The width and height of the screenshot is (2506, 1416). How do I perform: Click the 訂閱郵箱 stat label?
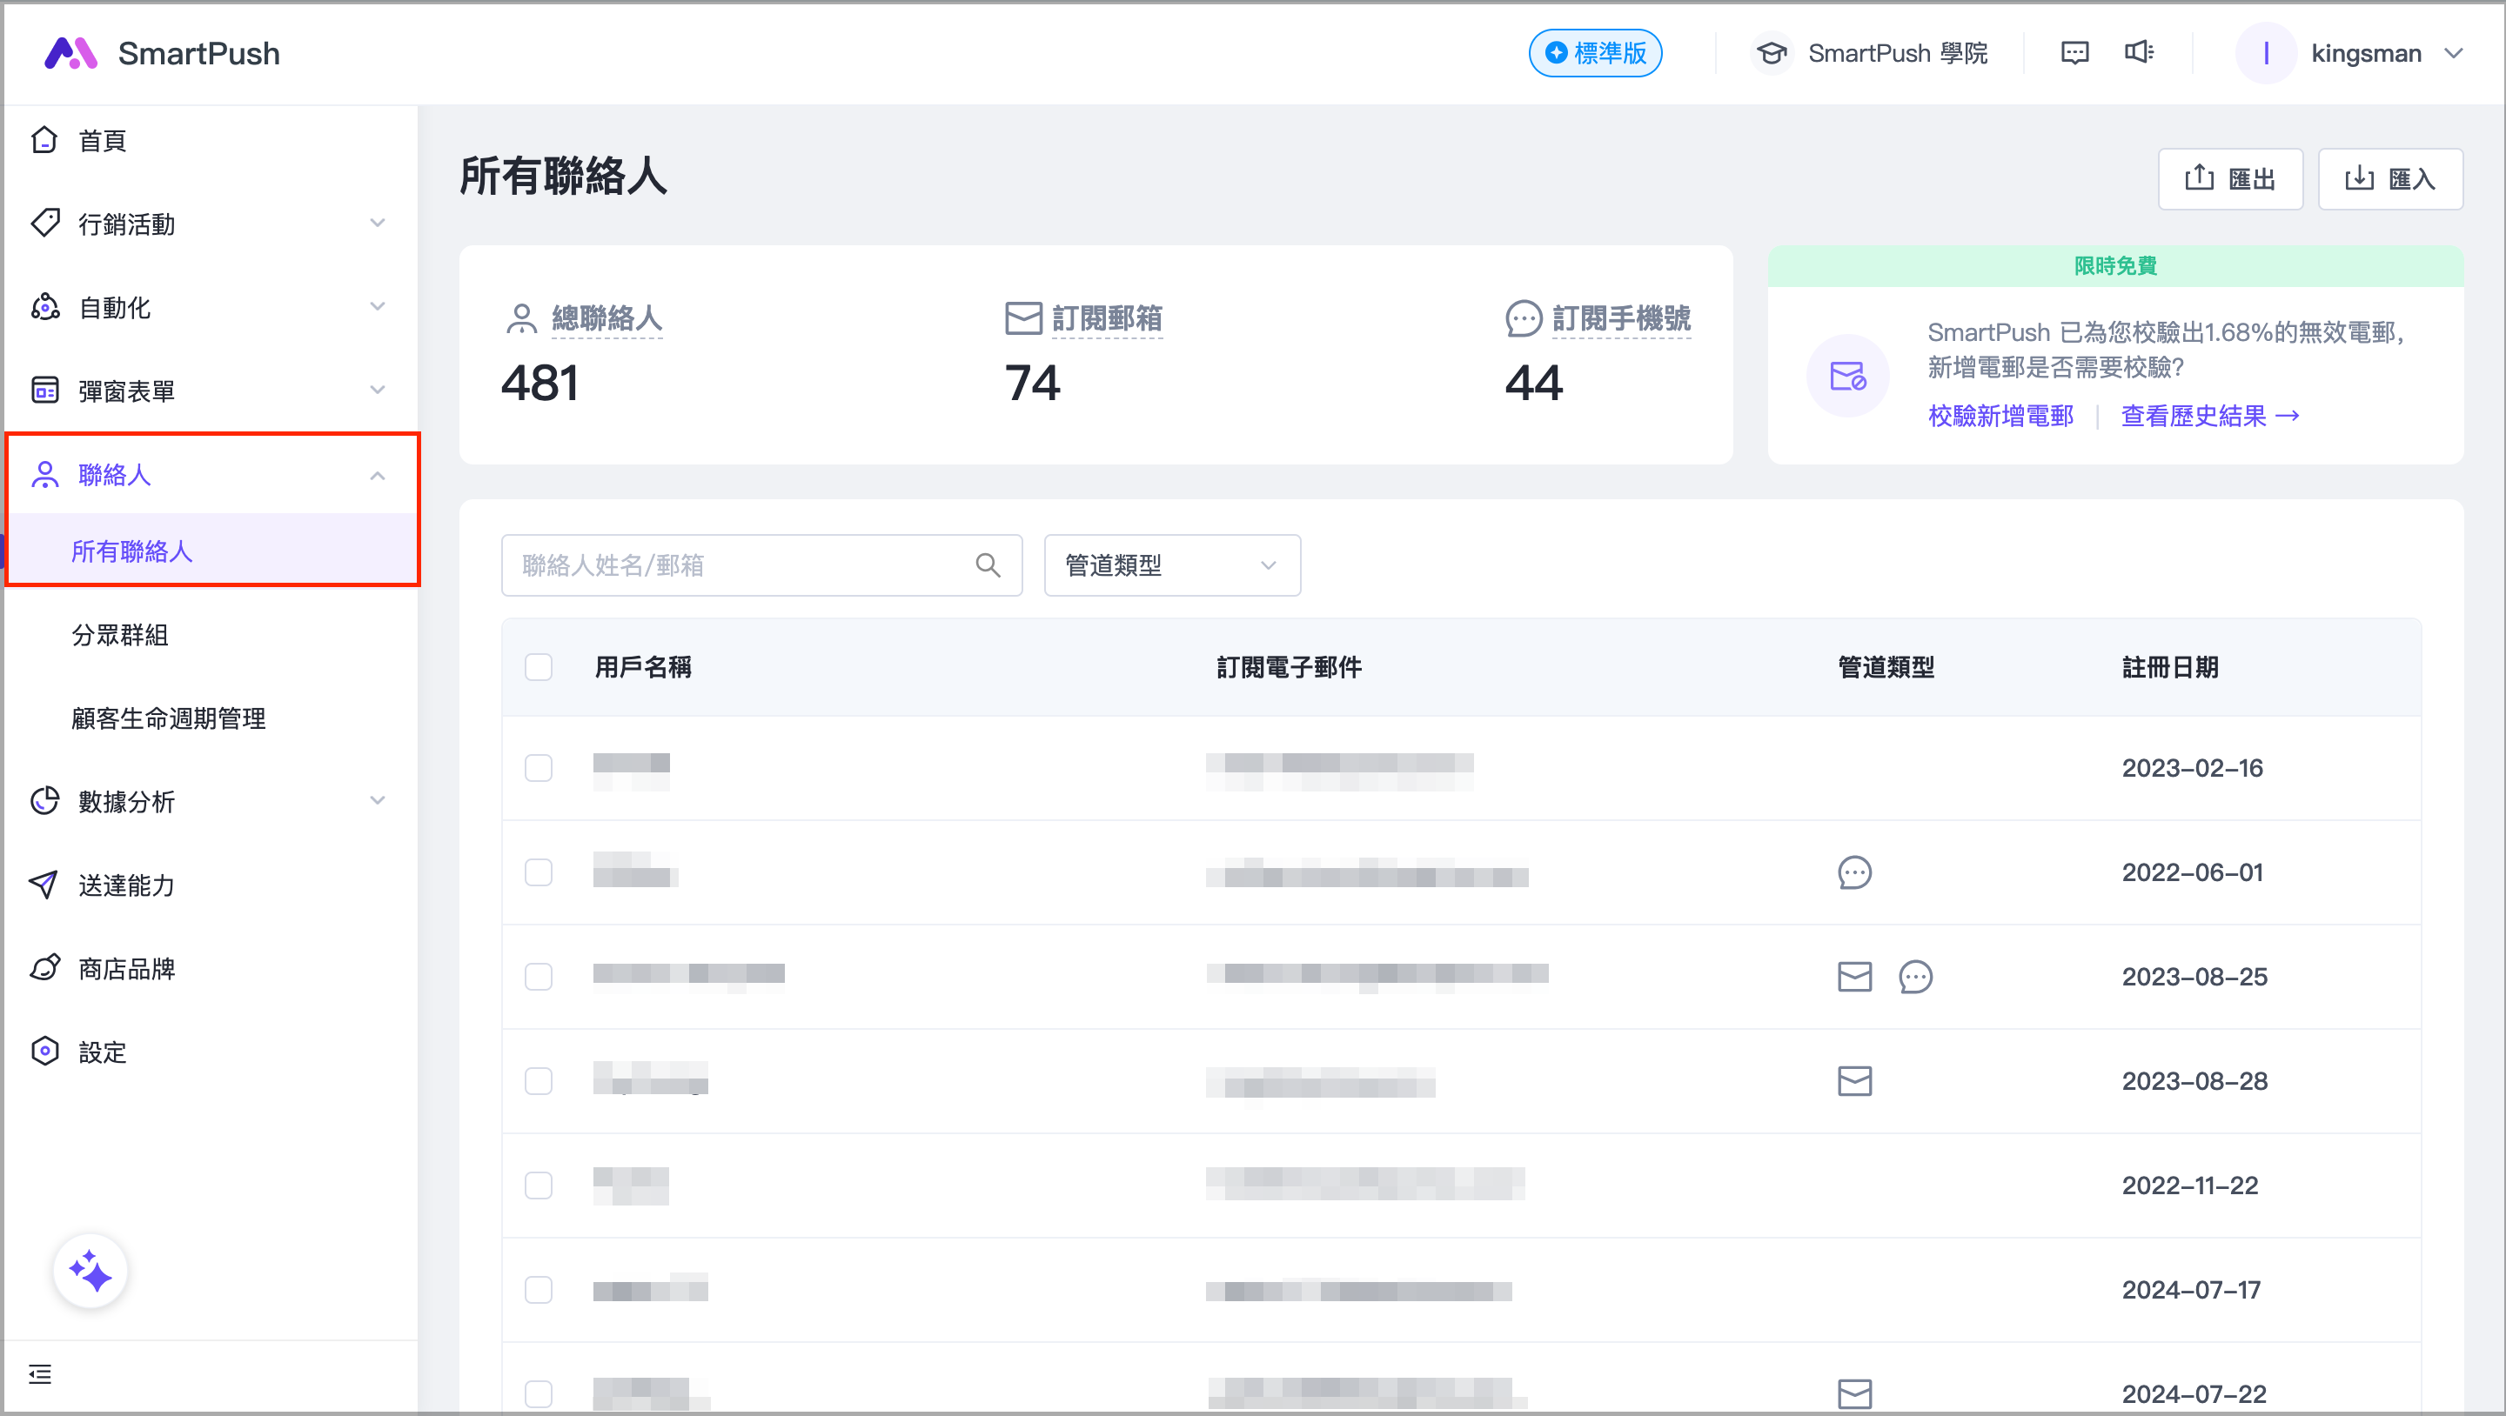1107,318
